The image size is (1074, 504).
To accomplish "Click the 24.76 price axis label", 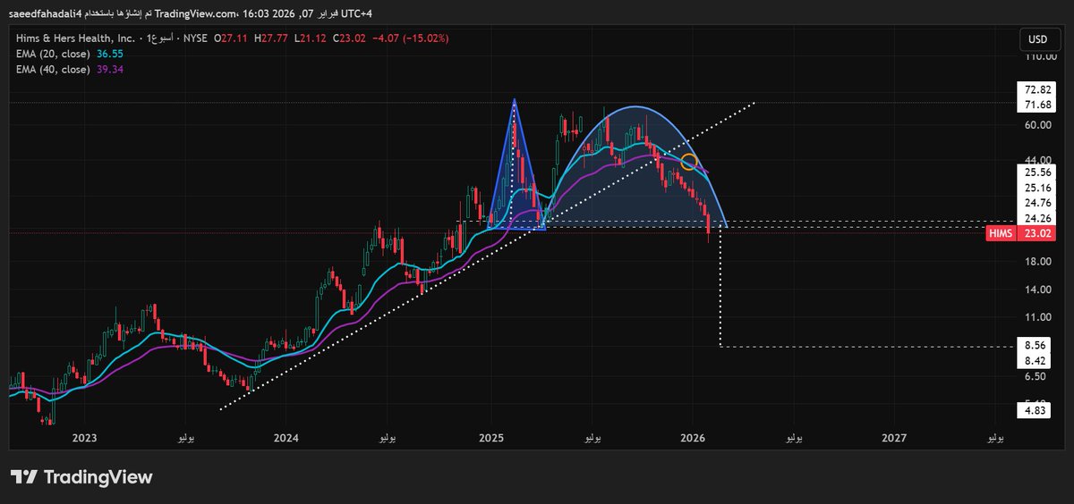I will pyautogui.click(x=1037, y=203).
